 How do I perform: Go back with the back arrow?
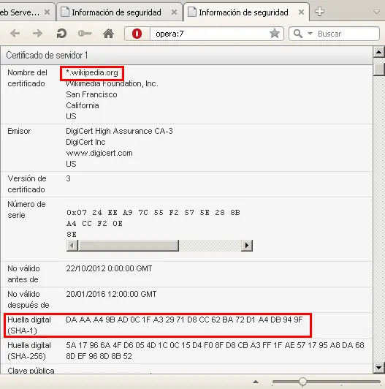15,33
